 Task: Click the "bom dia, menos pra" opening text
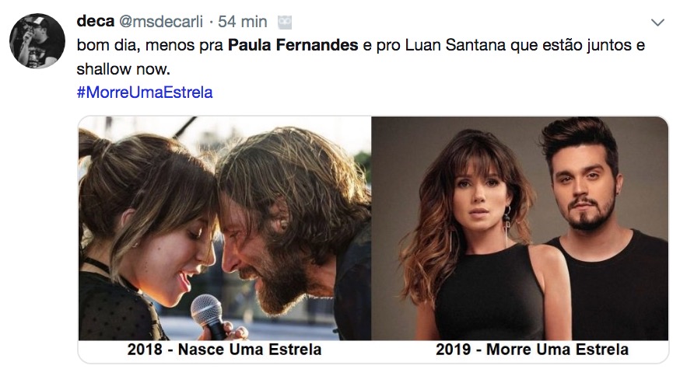click(x=149, y=46)
